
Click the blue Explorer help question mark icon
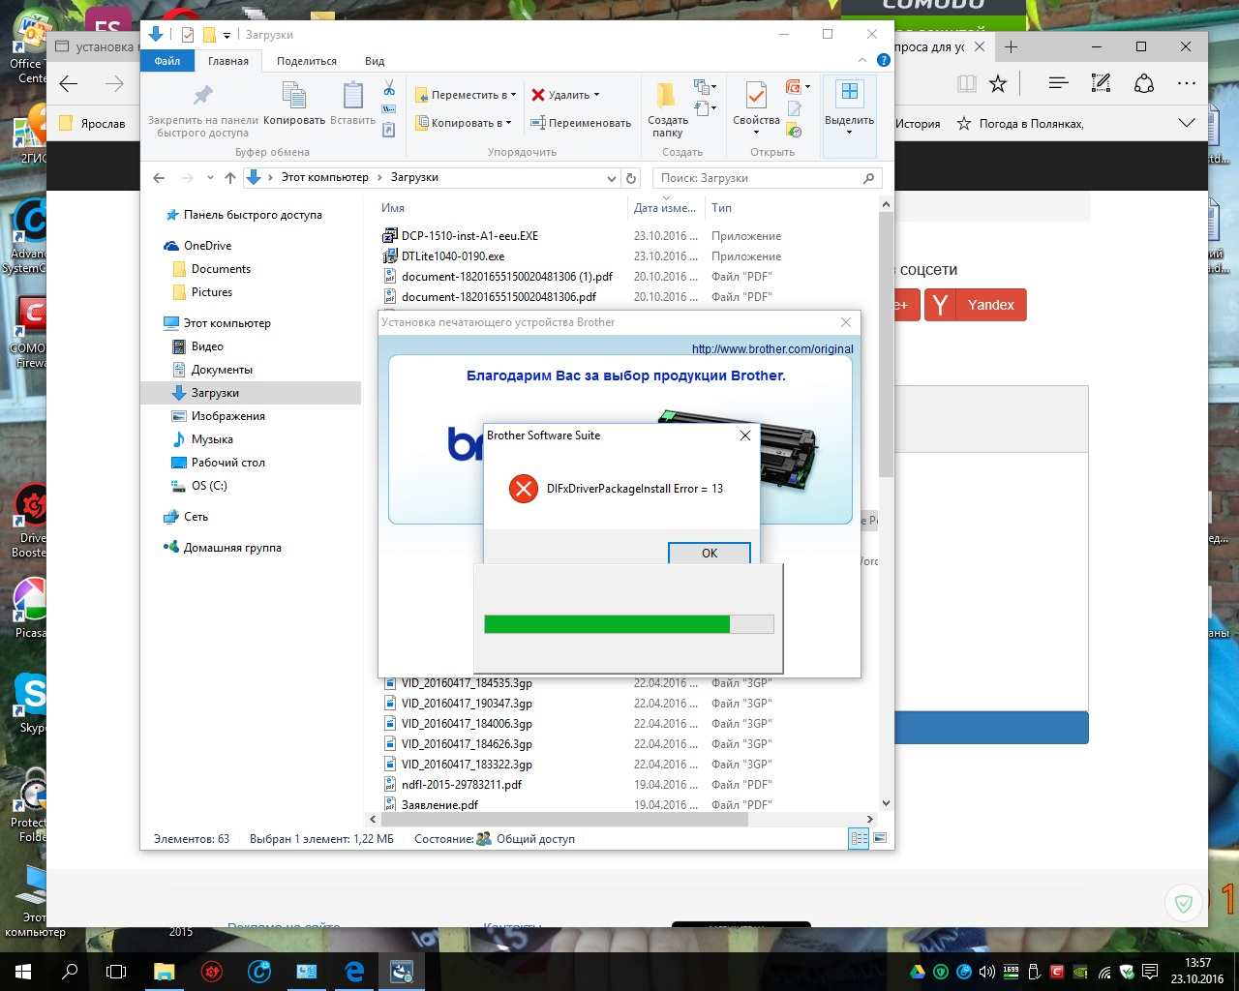(883, 60)
